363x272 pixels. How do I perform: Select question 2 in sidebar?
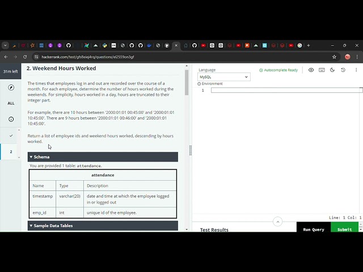click(x=11, y=152)
